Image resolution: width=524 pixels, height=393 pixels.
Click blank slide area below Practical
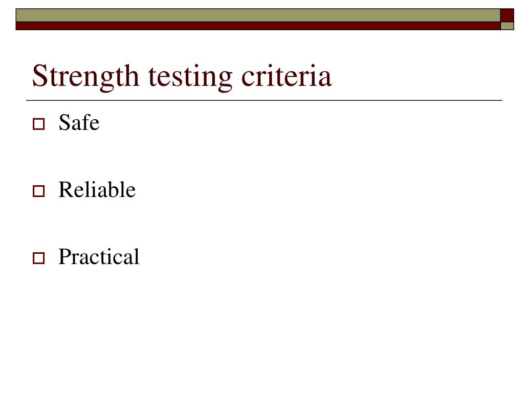point(260,327)
